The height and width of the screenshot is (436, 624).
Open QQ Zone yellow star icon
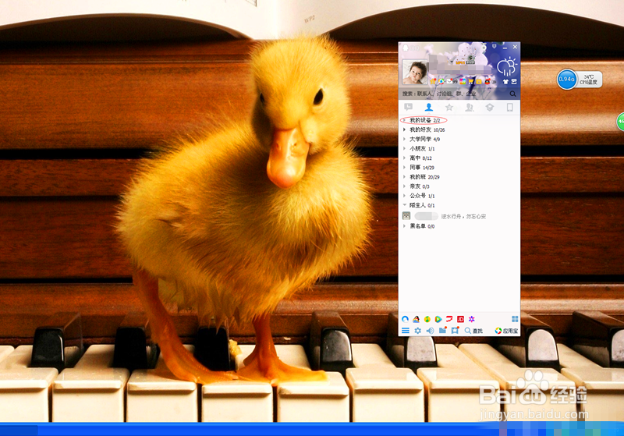click(x=433, y=81)
